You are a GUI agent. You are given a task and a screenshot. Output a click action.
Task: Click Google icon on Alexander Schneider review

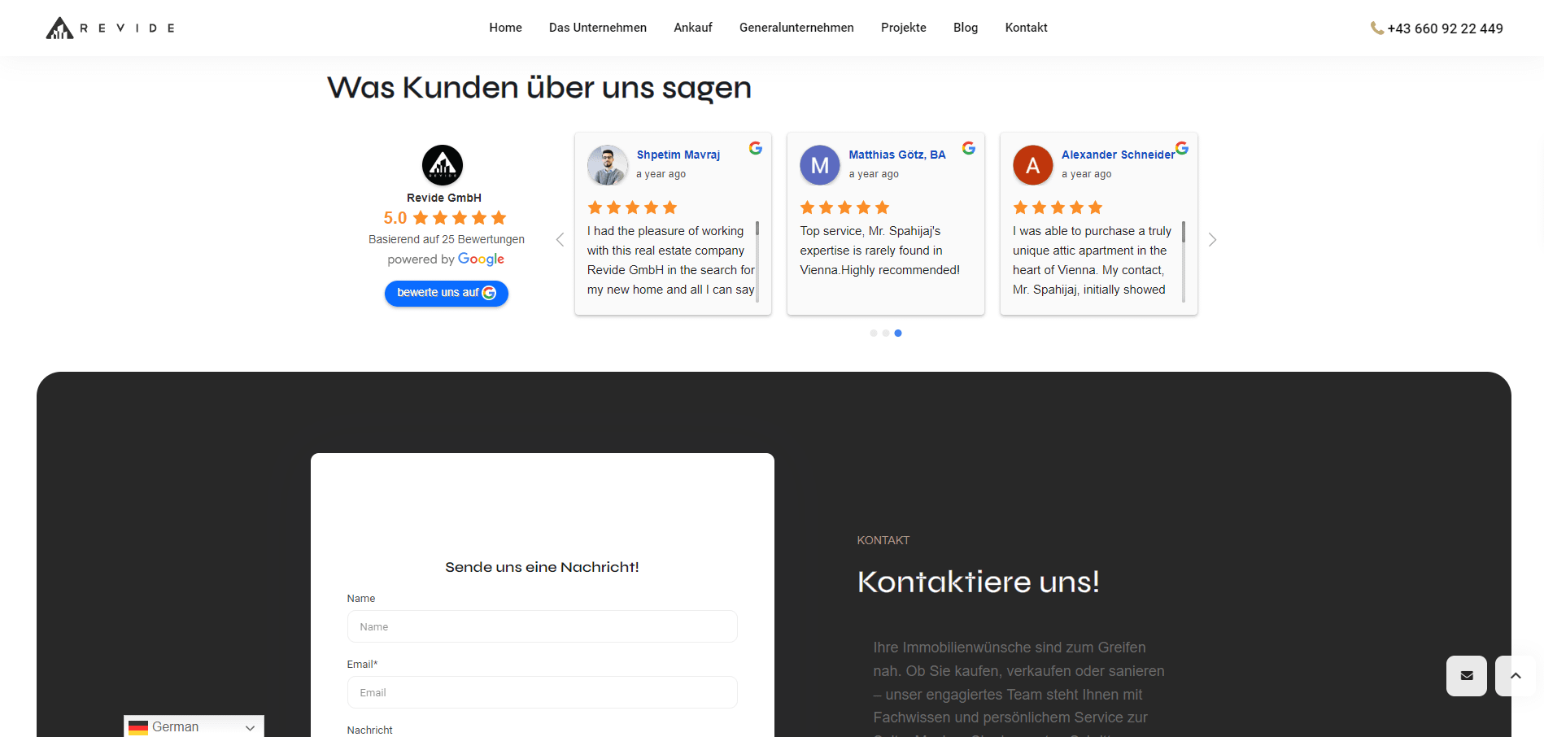pos(1182,148)
